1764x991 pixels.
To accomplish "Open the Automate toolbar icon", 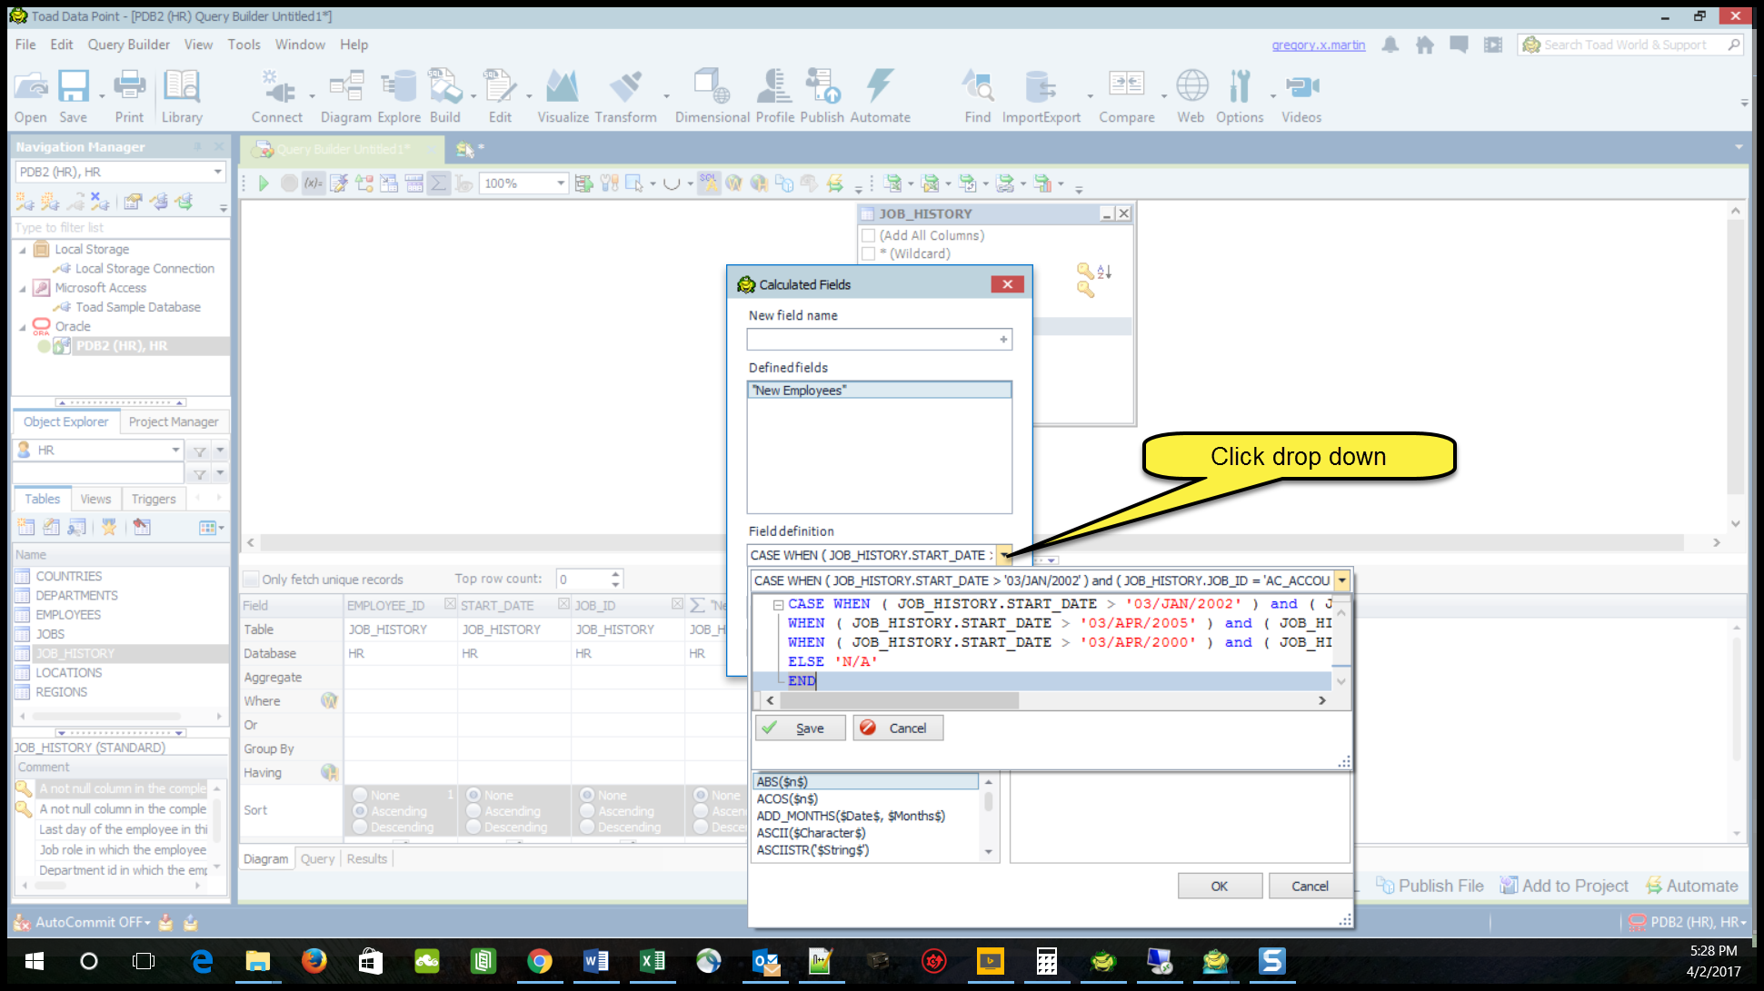I will coord(880,96).
